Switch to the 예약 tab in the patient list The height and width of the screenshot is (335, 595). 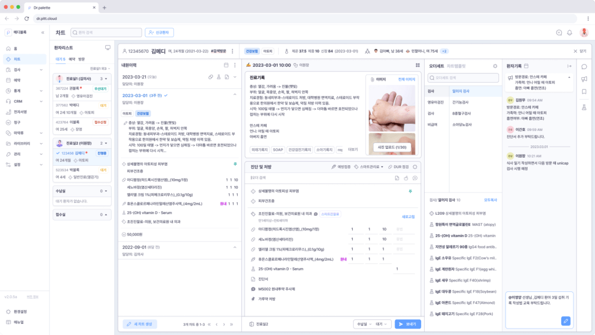pyautogui.click(x=72, y=59)
